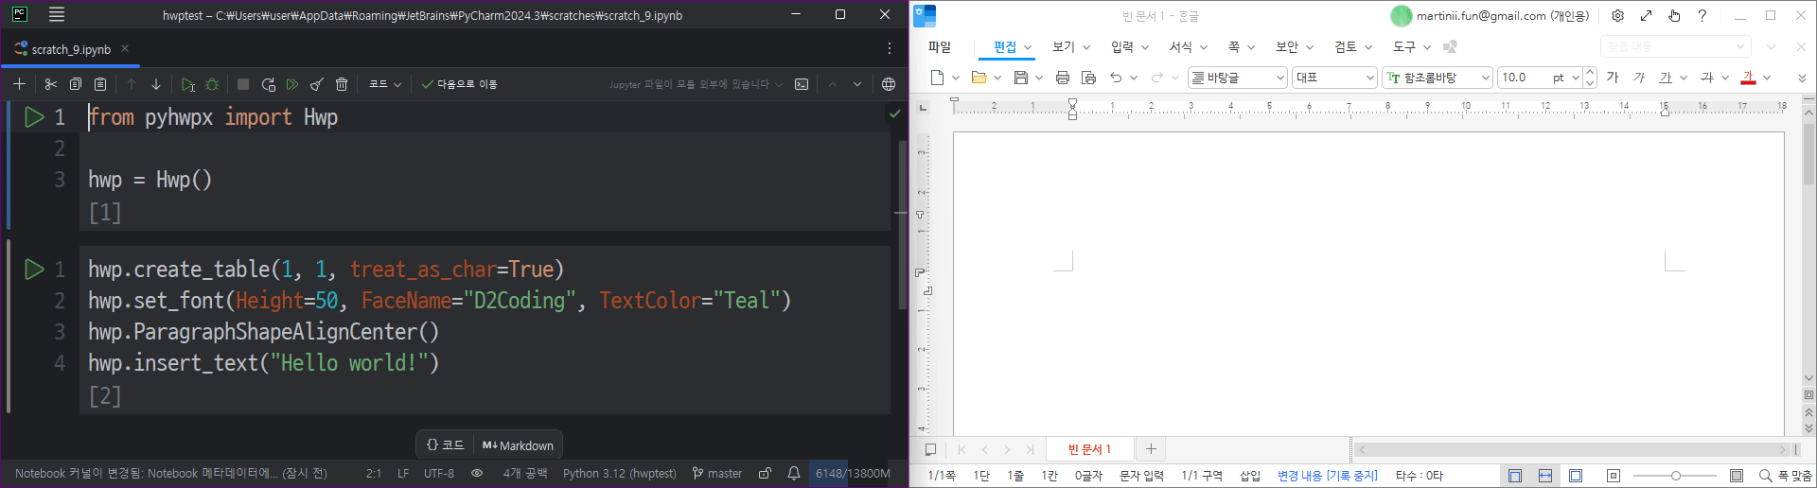Click the new document icon in Hangul
This screenshot has height=488, width=1817.
pyautogui.click(x=937, y=78)
